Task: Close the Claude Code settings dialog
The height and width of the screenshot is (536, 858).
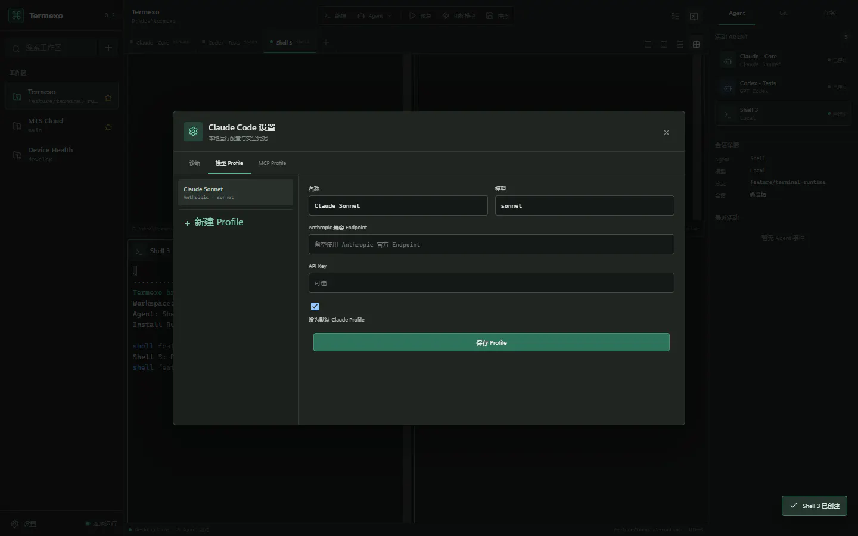Action: coord(666,132)
